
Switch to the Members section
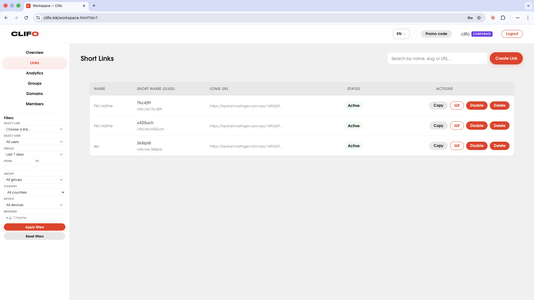point(34,104)
